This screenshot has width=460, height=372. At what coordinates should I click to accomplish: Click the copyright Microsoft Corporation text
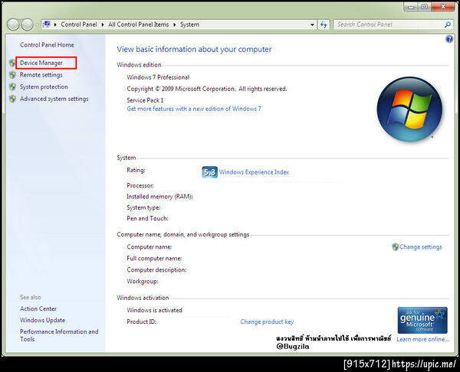pos(207,89)
